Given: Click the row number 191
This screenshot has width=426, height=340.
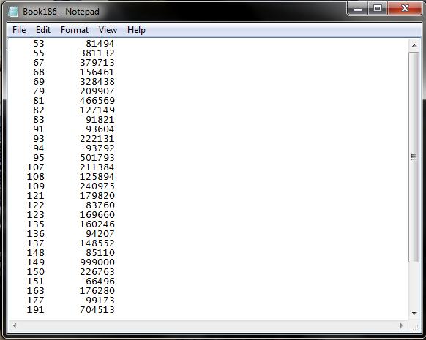Looking at the screenshot, I should [35, 309].
